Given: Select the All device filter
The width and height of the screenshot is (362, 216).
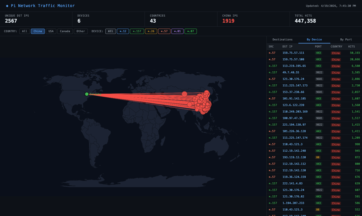Looking at the screenshot, I should [x=111, y=31].
